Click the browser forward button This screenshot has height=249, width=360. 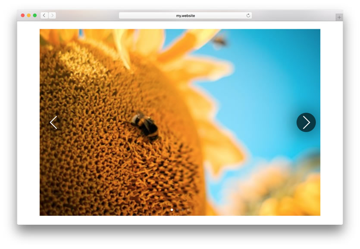pyautogui.click(x=52, y=16)
